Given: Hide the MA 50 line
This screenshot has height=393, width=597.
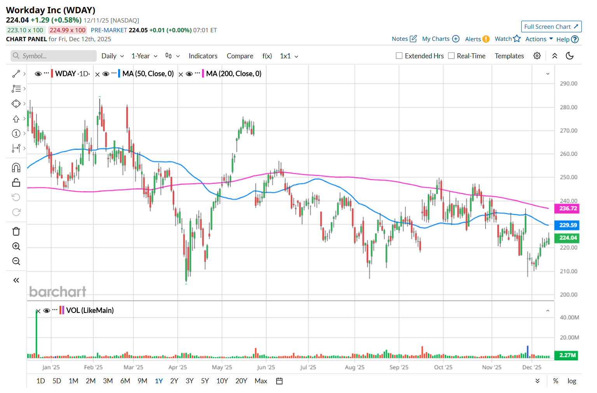Looking at the screenshot, I should (106, 74).
